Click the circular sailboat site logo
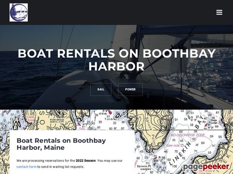 (x=18, y=13)
